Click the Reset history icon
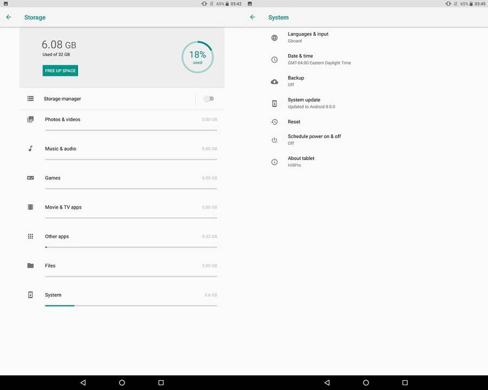The height and width of the screenshot is (390, 488). pyautogui.click(x=274, y=122)
